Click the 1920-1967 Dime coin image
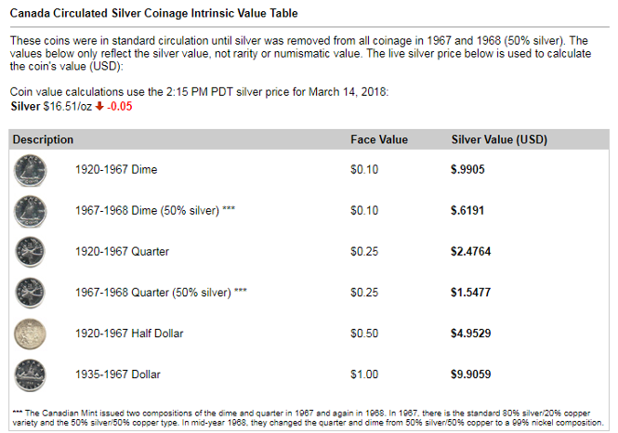The image size is (618, 433). [x=31, y=171]
